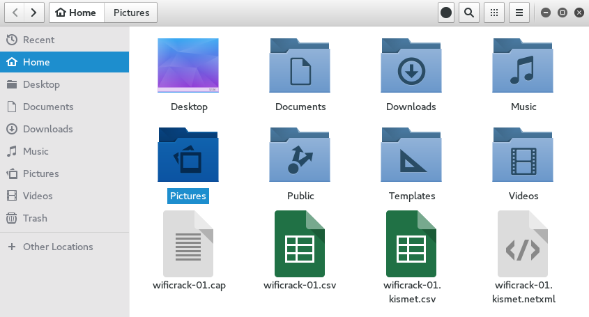Click the black circle record button in header

[x=446, y=13]
